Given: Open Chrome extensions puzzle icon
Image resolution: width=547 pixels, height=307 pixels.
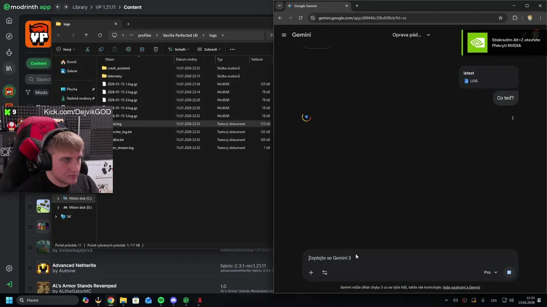Looking at the screenshot, I should point(515,18).
